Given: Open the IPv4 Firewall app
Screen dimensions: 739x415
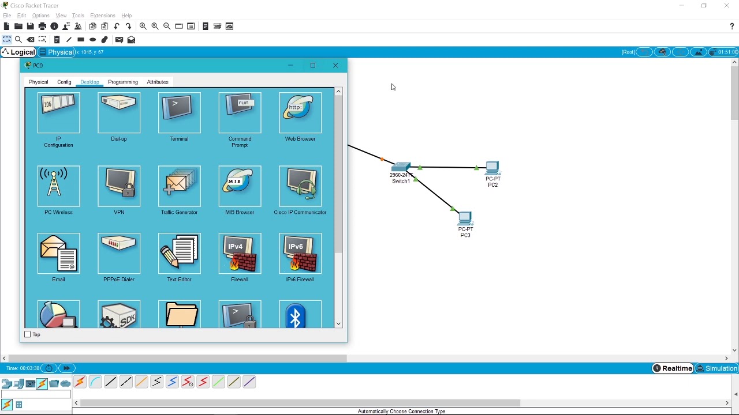Looking at the screenshot, I should [240, 254].
